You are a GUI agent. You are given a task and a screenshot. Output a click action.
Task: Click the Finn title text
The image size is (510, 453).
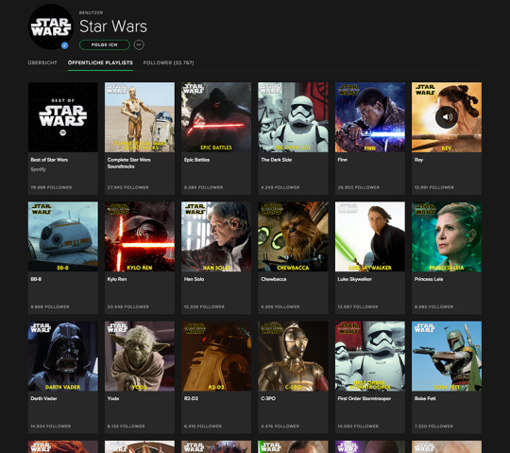click(343, 160)
